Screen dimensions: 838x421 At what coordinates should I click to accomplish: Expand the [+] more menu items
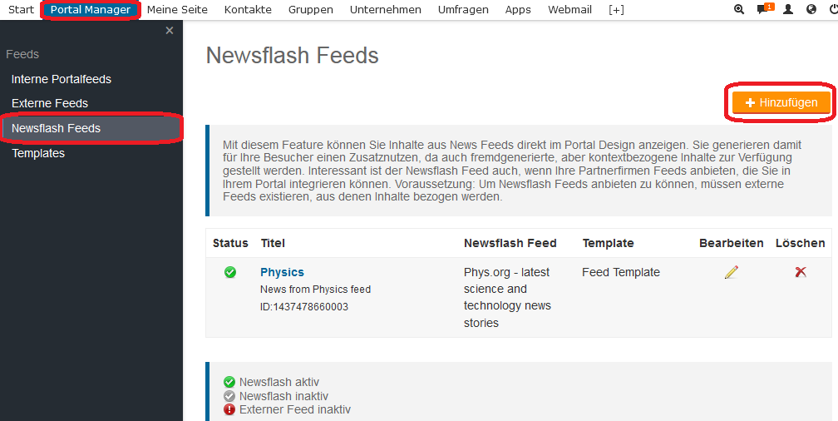click(616, 10)
